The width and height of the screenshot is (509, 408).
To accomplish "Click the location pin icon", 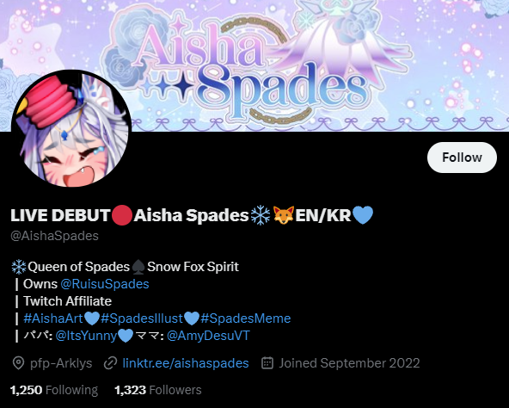I will pyautogui.click(x=18, y=363).
